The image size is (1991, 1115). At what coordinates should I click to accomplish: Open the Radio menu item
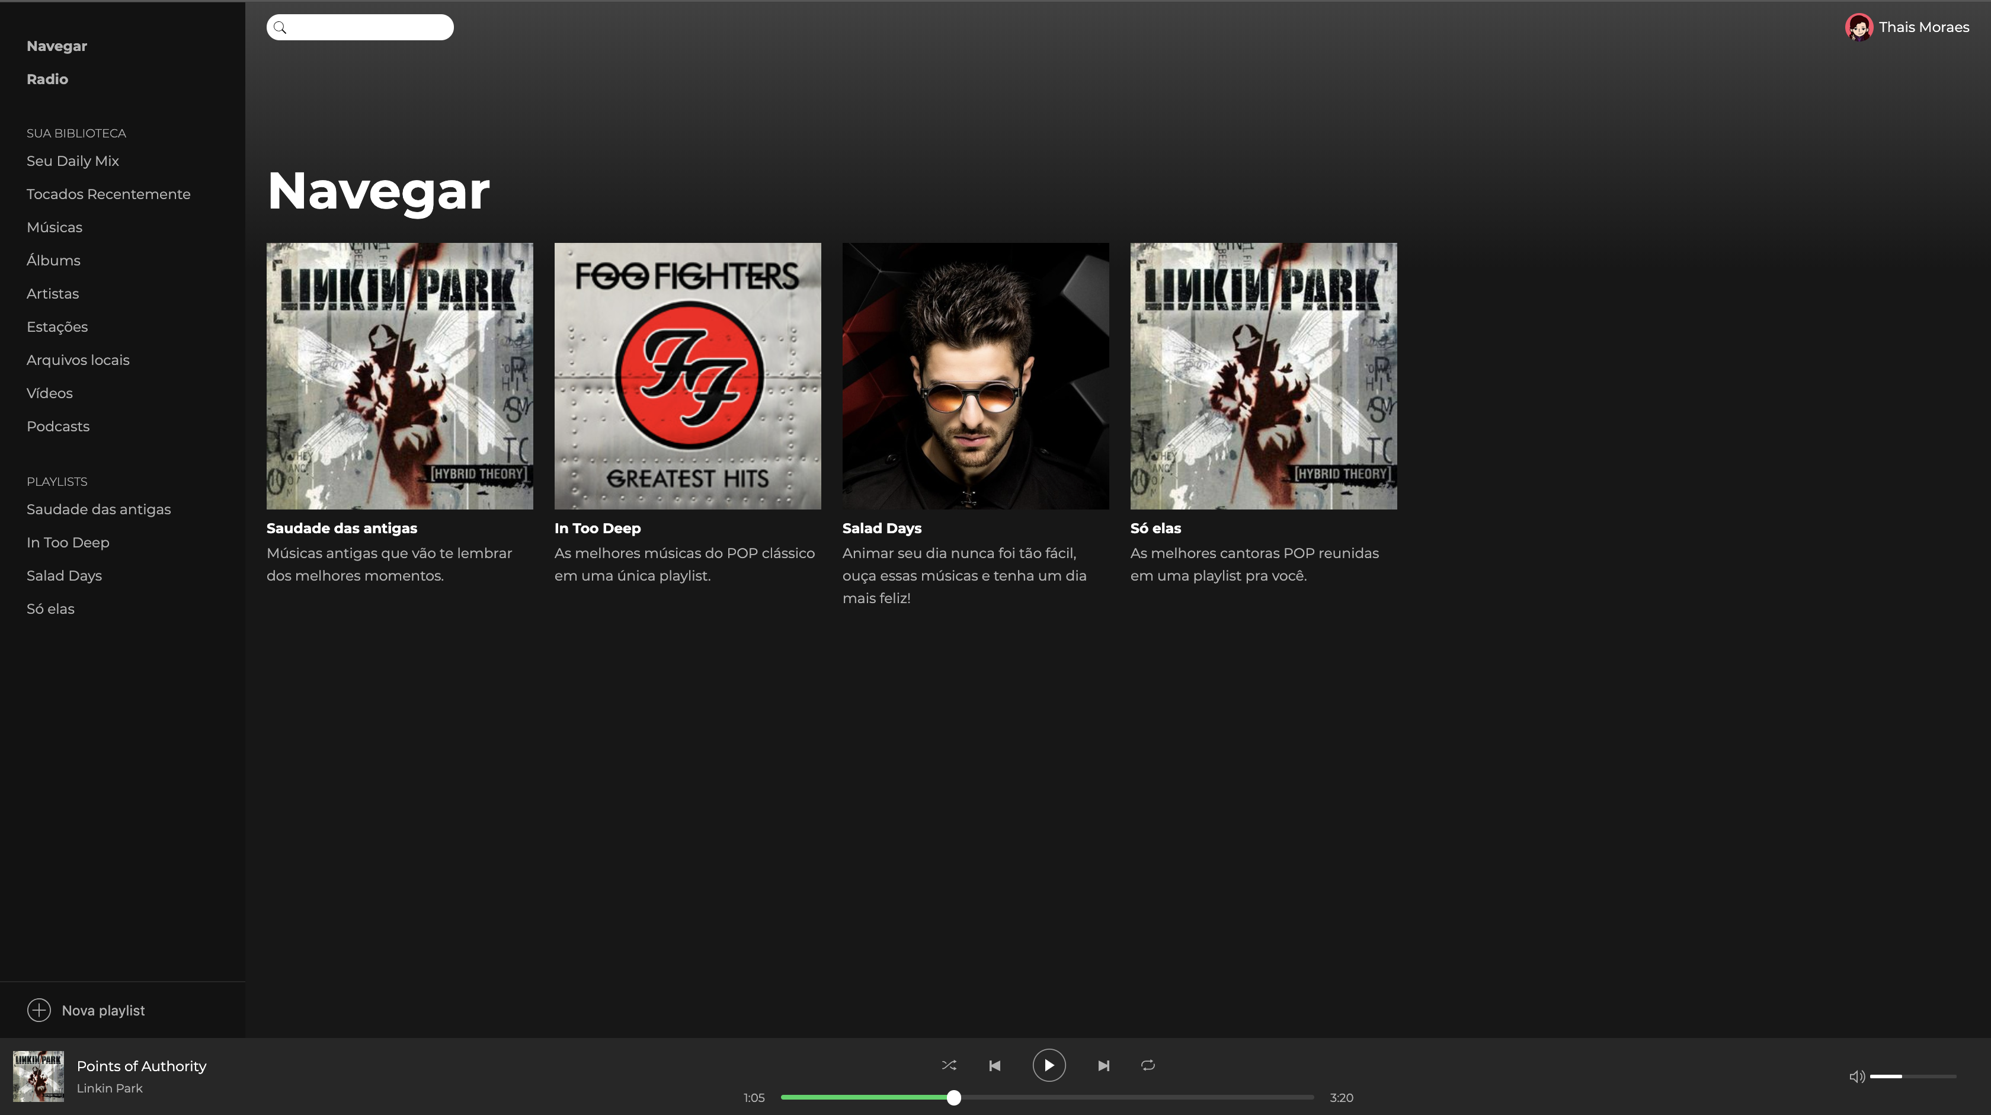point(47,79)
